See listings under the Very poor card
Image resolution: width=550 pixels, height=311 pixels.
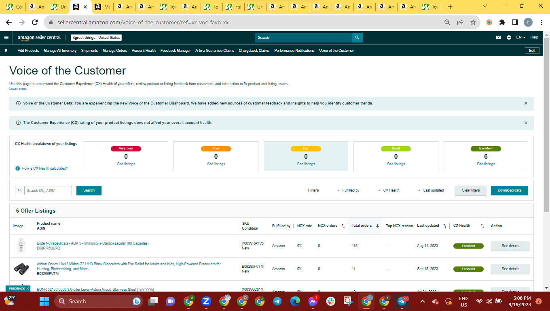click(x=126, y=164)
